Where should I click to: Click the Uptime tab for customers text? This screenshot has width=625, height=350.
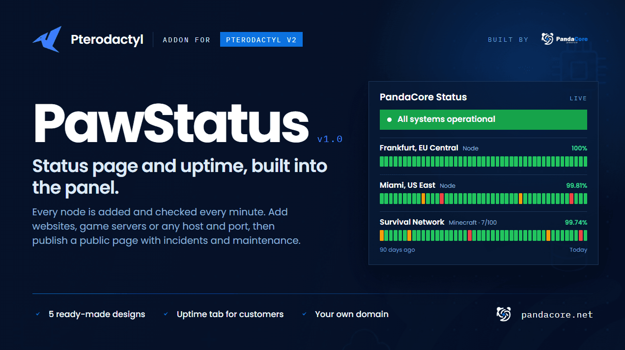pos(230,314)
